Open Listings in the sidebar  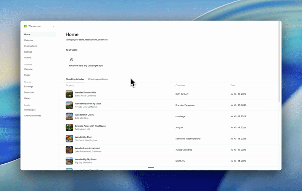(28, 52)
